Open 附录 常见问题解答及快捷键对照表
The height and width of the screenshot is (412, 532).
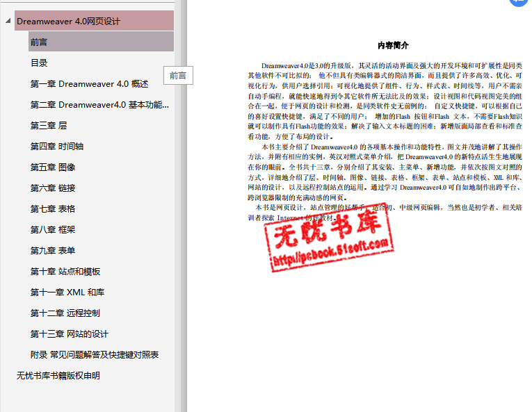[95, 355]
